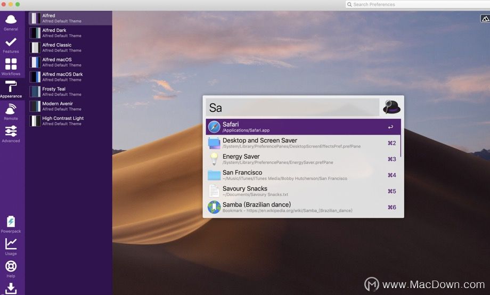Click the results list scrollbar
Screen dimensions: 490x295
(401, 138)
